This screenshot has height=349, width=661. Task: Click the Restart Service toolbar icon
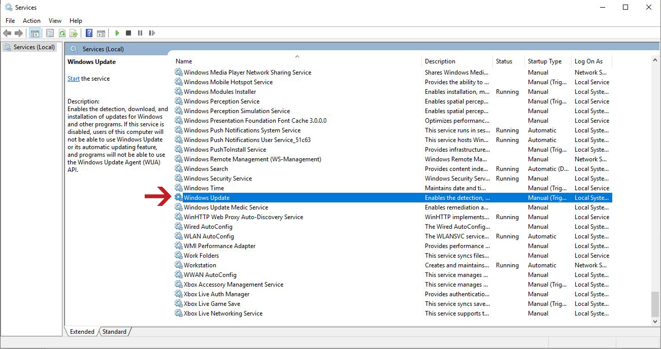click(151, 33)
